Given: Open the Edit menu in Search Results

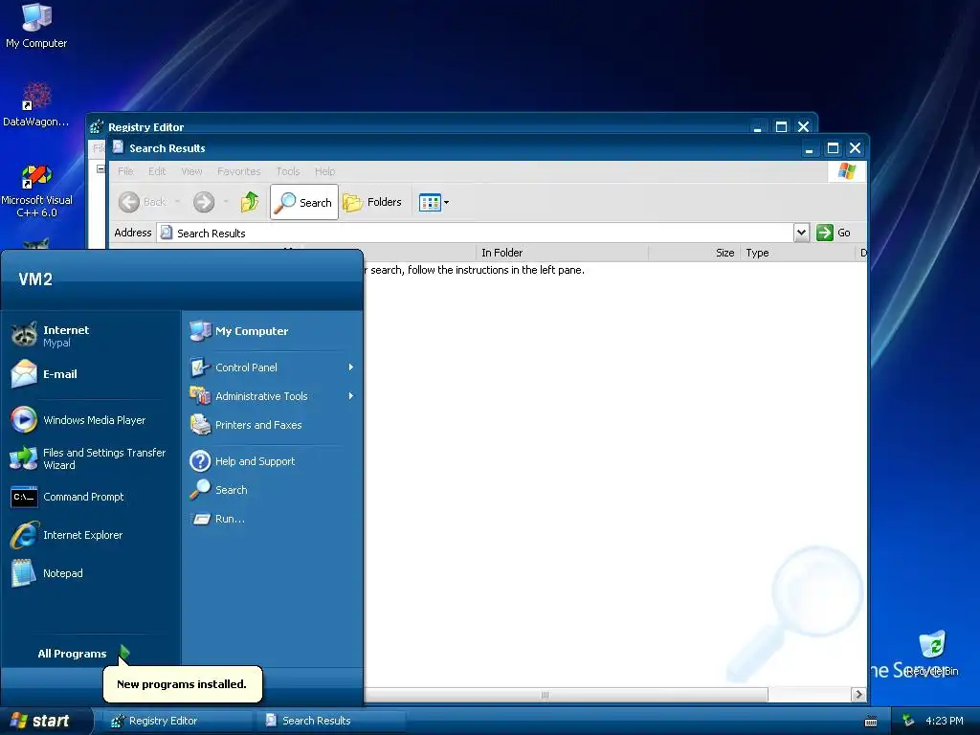Looking at the screenshot, I should point(157,171).
